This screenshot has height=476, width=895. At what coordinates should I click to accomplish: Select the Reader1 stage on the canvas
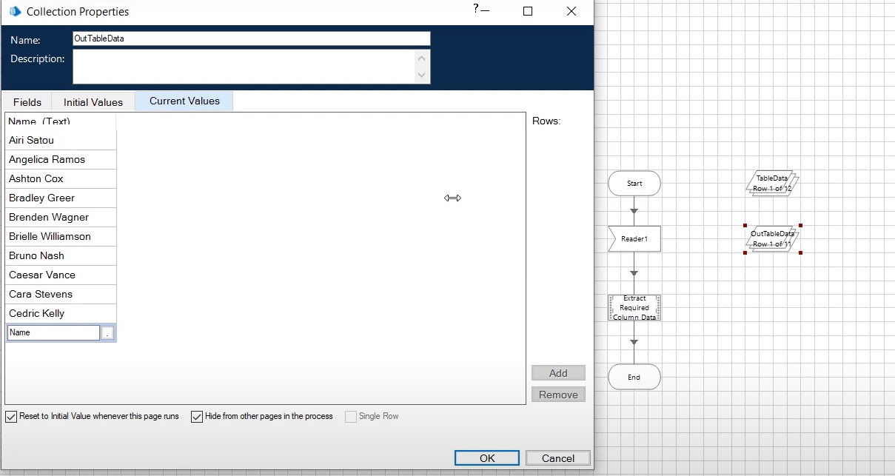click(634, 239)
